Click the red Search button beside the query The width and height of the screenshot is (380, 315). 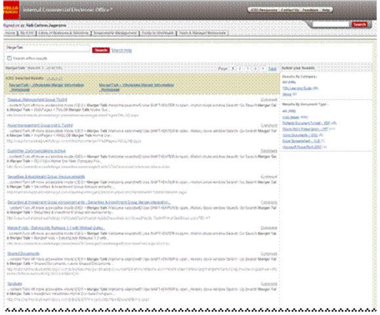point(101,50)
